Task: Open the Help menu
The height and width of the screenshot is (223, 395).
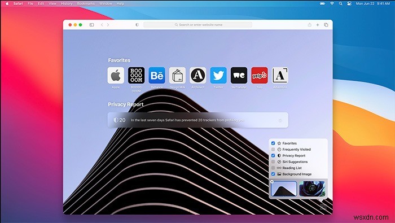Action: coord(120,3)
